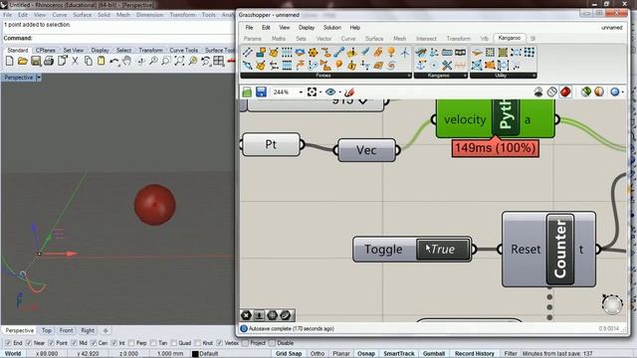The width and height of the screenshot is (637, 358).
Task: Open the Grasshopper Display menu
Action: [307, 28]
